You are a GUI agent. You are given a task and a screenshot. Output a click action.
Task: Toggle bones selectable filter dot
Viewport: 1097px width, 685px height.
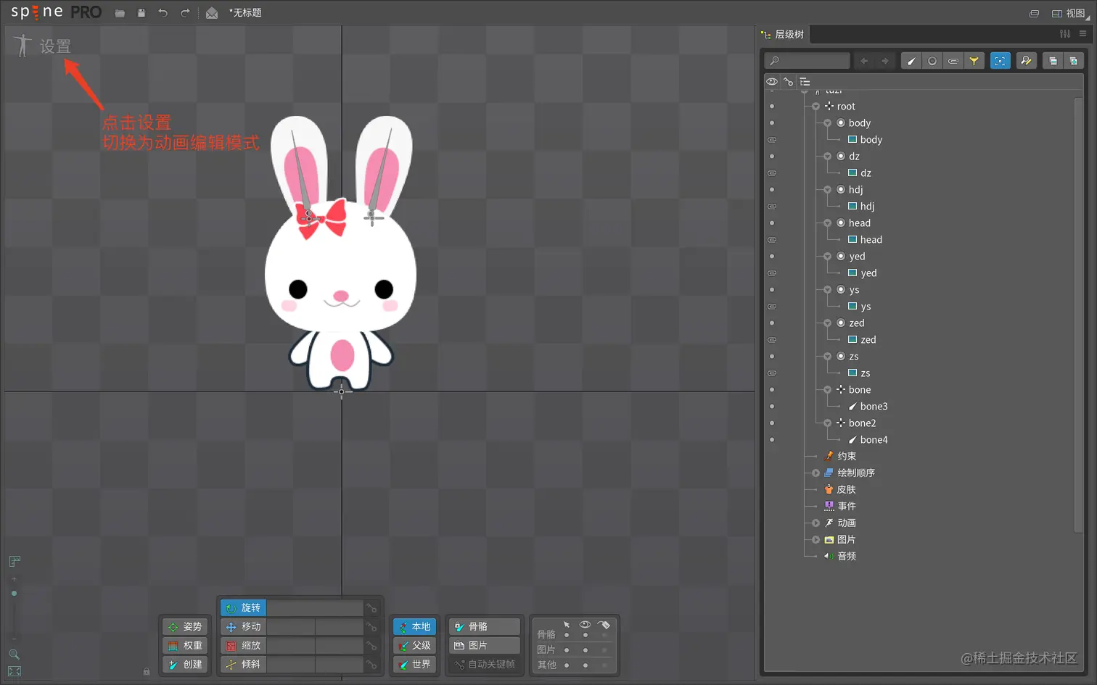(567, 635)
